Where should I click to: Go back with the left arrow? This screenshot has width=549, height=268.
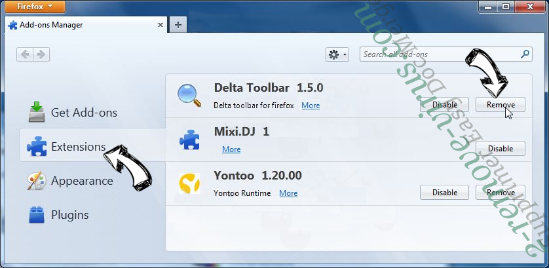[x=25, y=54]
